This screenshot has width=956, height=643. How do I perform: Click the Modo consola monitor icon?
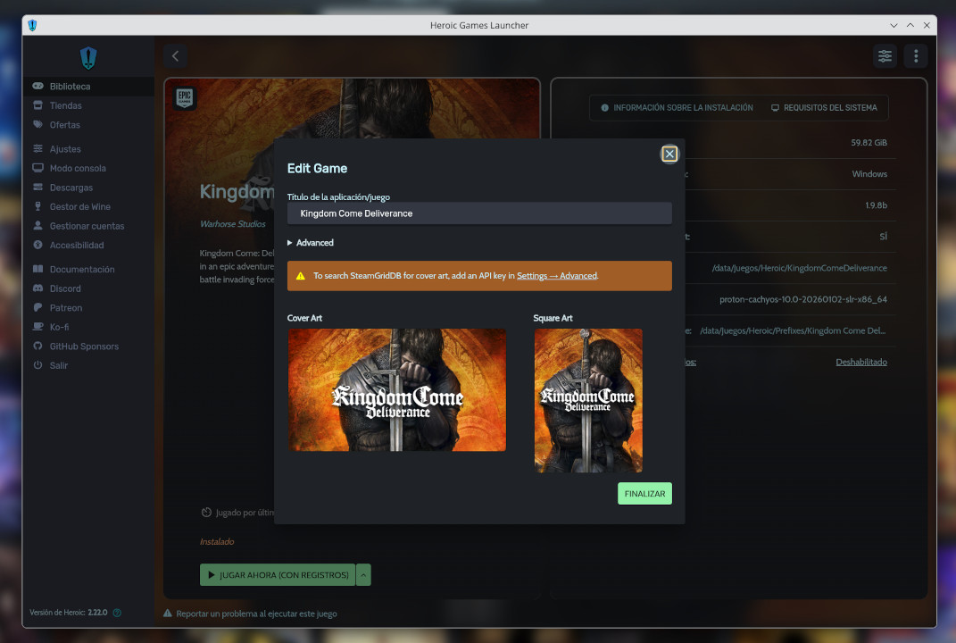tap(37, 168)
